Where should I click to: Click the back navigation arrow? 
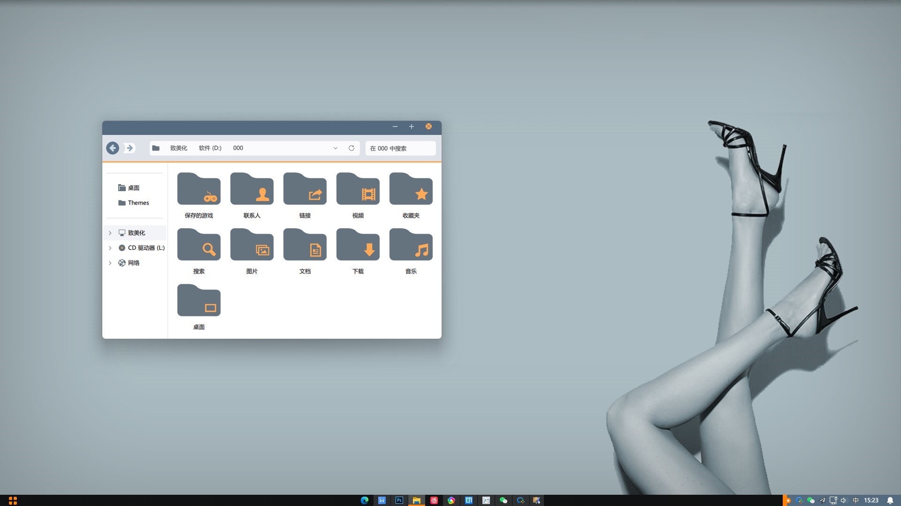[x=113, y=148]
